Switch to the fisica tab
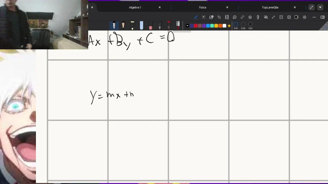This screenshot has height=184, width=328. coord(202,7)
